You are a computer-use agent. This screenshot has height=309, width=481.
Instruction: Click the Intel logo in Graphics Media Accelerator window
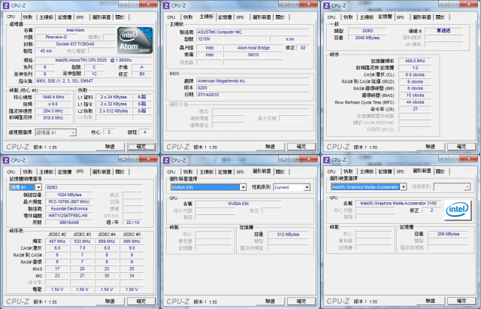(x=458, y=211)
